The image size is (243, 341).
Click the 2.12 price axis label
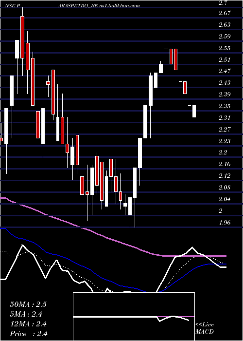225,176
